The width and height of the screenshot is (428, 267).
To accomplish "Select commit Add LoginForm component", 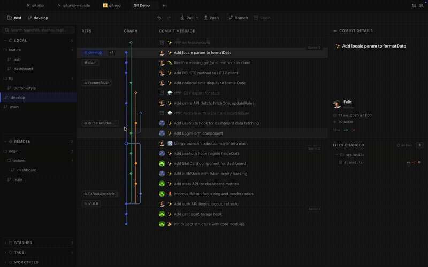I will (x=202, y=133).
